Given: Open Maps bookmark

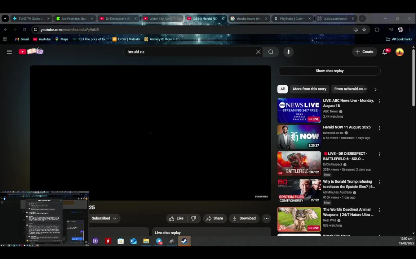Looking at the screenshot, I should pos(62,39).
